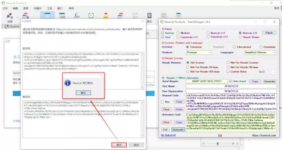This screenshot has width=282, height=150.
Task: Select the Report Viewer radio button
Action: (x=240, y=37)
